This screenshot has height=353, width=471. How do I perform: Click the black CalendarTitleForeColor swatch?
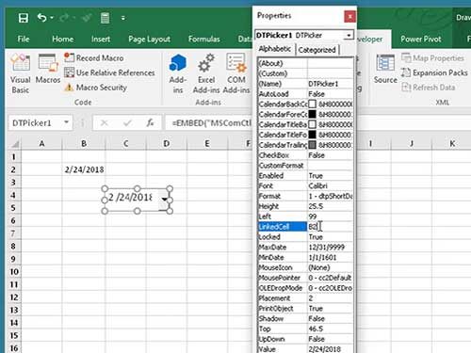pyautogui.click(x=312, y=135)
